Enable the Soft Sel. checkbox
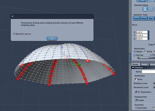This screenshot has height=111, width=155. coord(134,55)
